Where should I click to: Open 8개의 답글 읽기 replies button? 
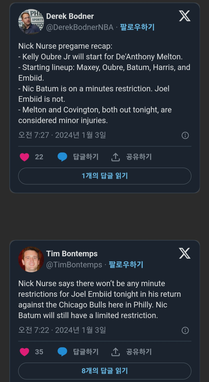105,371
